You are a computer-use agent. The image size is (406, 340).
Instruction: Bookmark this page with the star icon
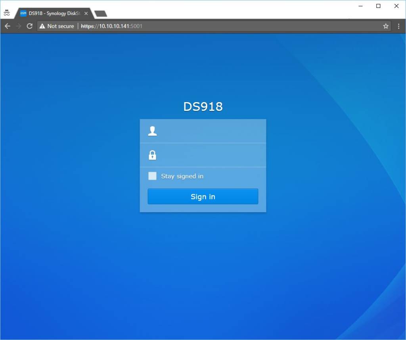pos(386,26)
